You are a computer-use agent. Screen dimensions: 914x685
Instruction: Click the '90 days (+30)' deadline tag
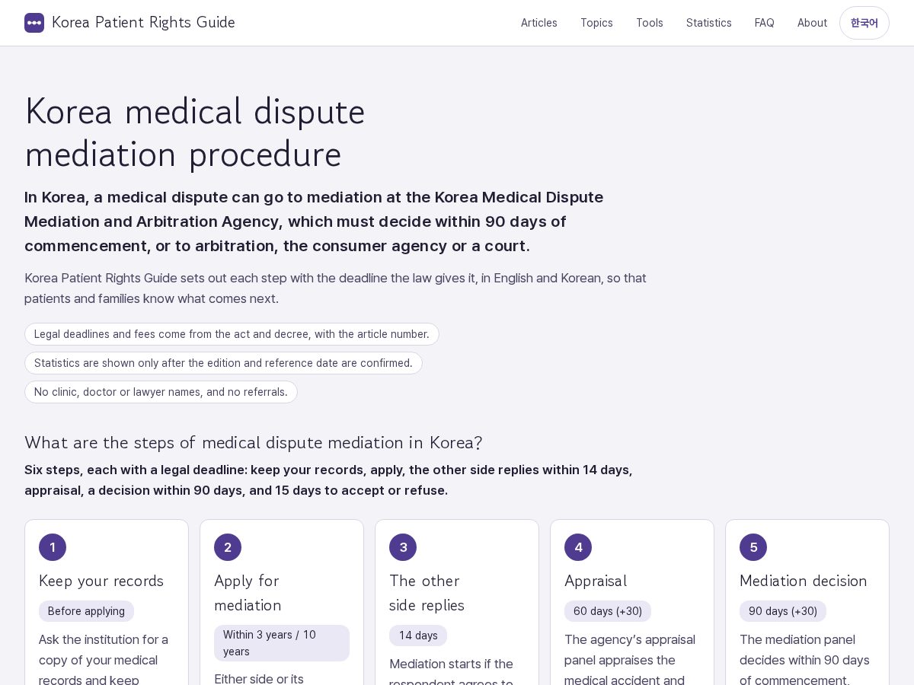[x=783, y=611]
